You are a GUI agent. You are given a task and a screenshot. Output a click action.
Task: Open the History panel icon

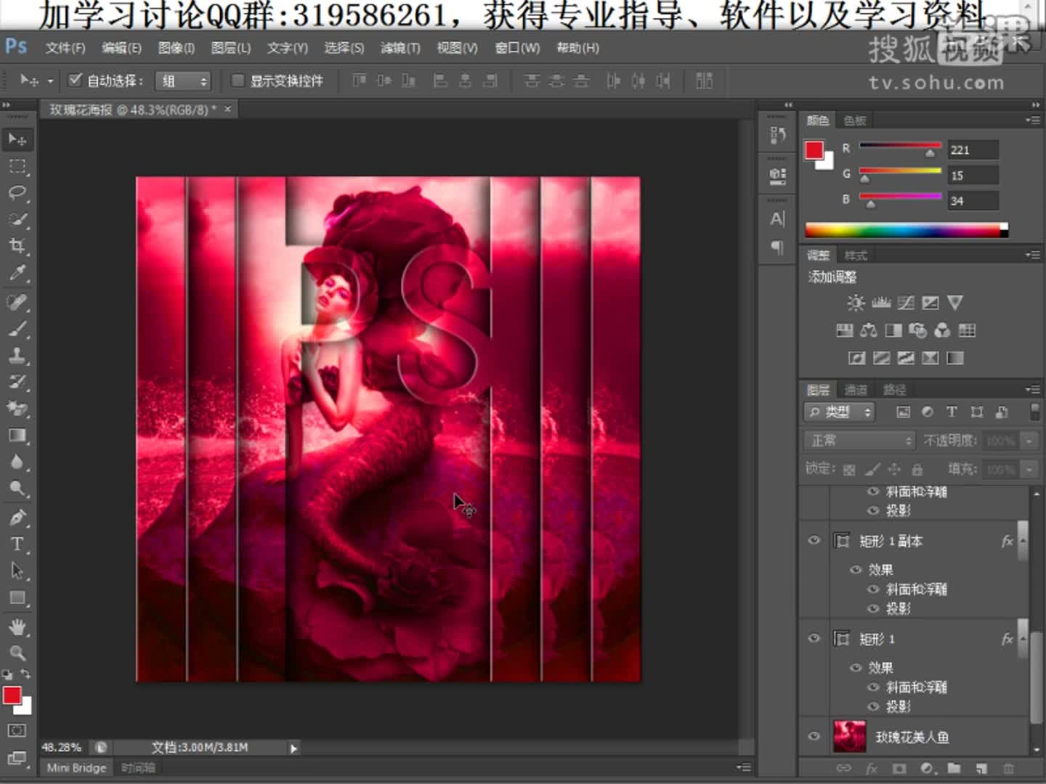(777, 135)
